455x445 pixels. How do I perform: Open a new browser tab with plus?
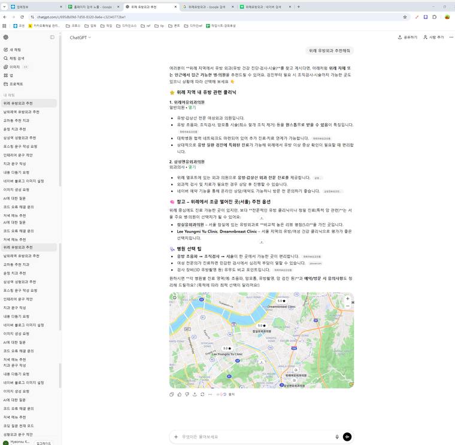(x=299, y=7)
